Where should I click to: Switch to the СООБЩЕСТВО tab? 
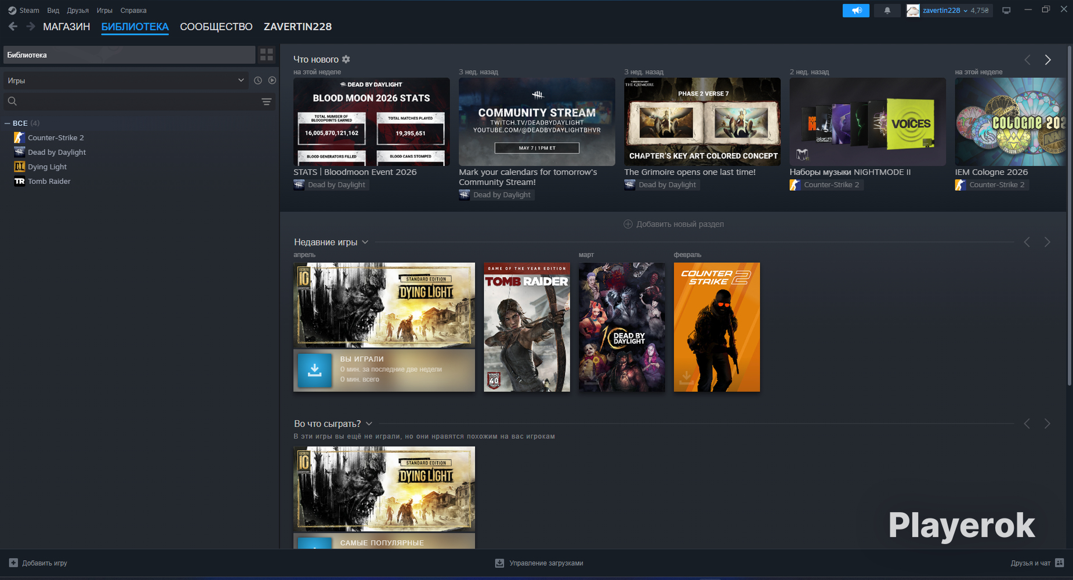pyautogui.click(x=216, y=27)
